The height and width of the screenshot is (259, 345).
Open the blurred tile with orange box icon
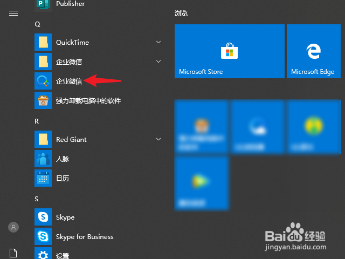(202, 126)
